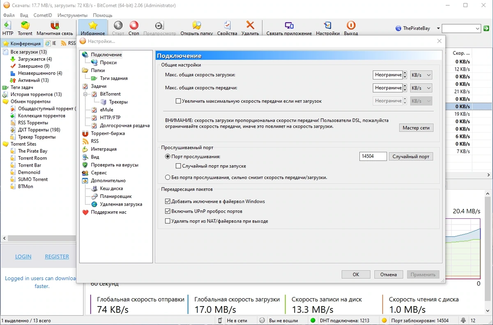Image resolution: width=493 pixels, height=325 pixels.
Task: Select eMule in the settings tree
Action: pos(106,110)
